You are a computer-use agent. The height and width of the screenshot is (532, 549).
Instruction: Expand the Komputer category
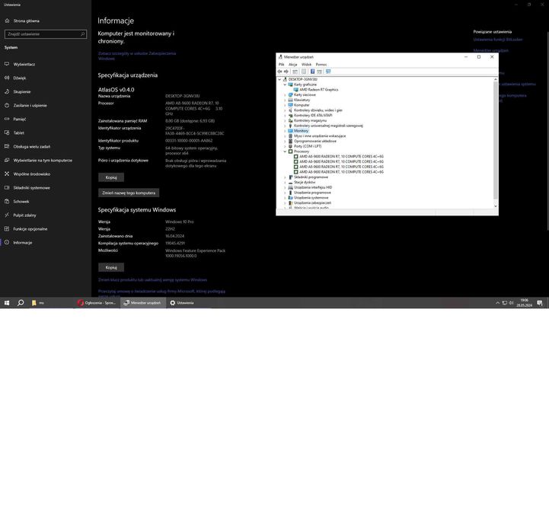[285, 105]
